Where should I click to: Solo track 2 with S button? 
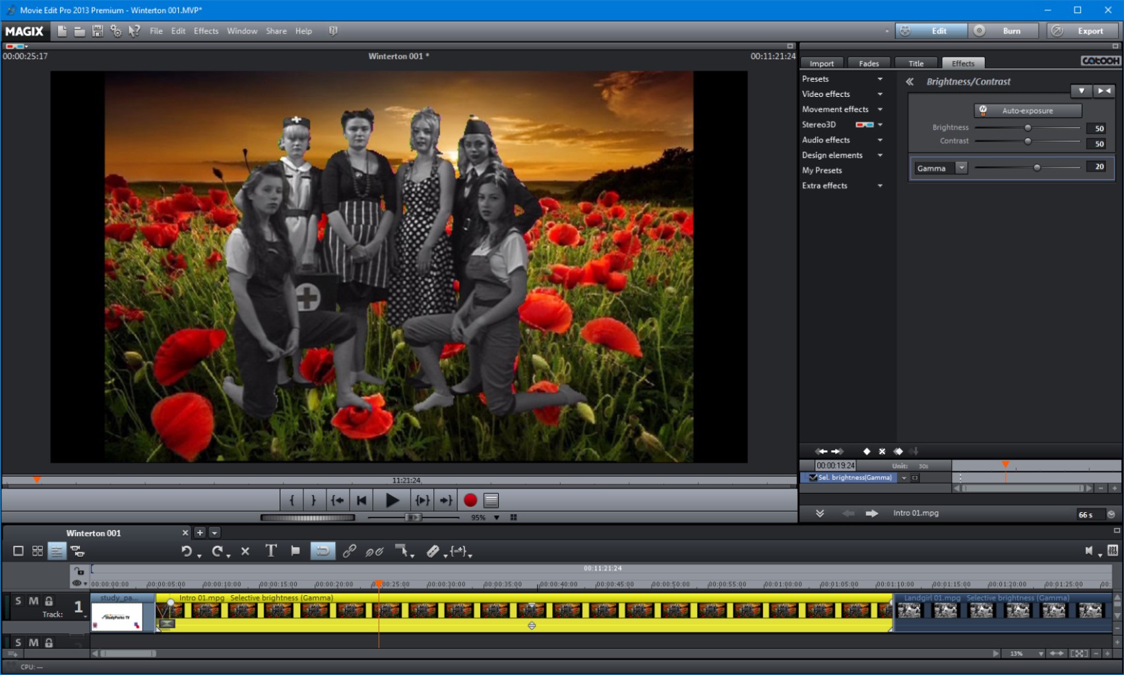[x=18, y=643]
